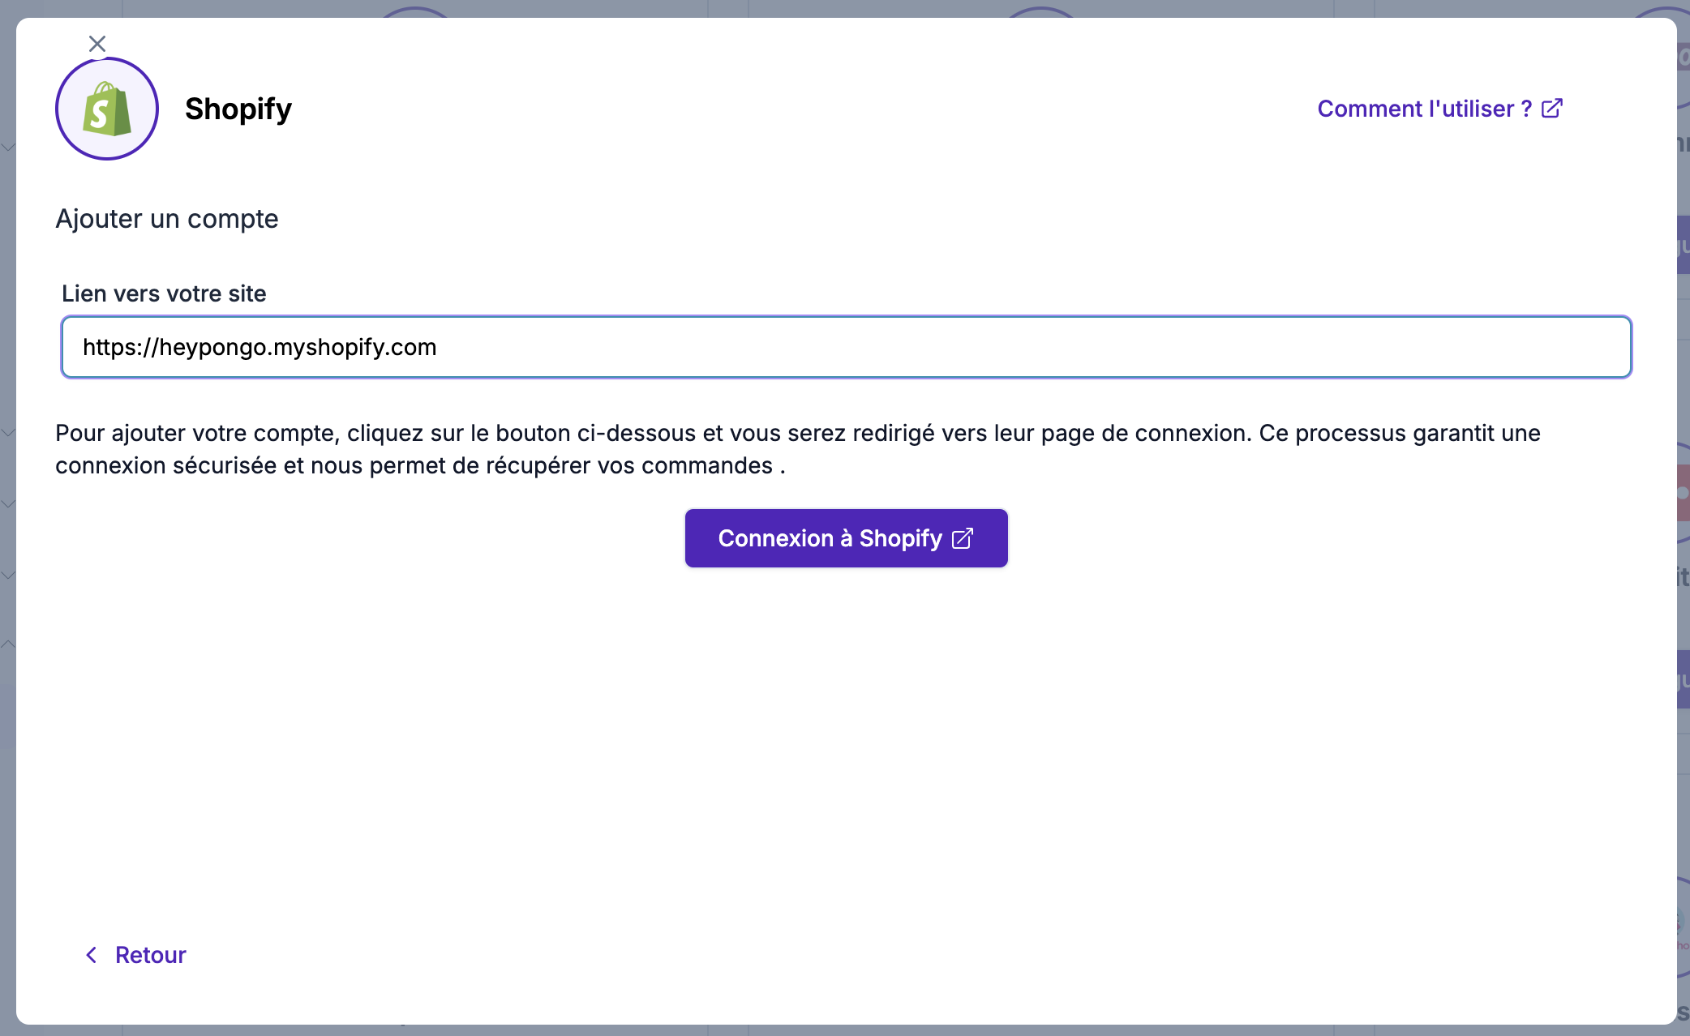Viewport: 1690px width, 1036px height.
Task: Click the Lien vers votre site label
Action: (164, 293)
